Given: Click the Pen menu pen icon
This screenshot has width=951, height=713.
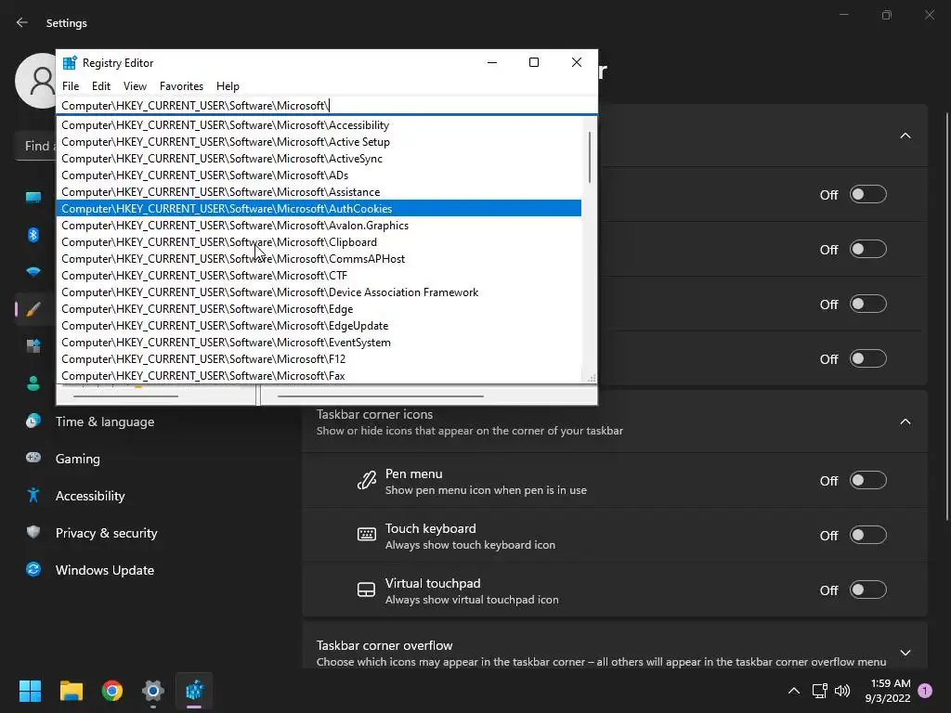Looking at the screenshot, I should point(366,481).
